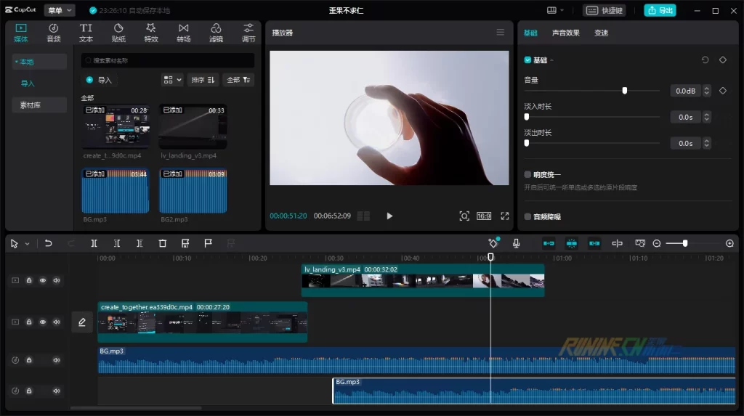Image resolution: width=744 pixels, height=416 pixels.
Task: Open the 特效 effects panel
Action: pyautogui.click(x=151, y=33)
